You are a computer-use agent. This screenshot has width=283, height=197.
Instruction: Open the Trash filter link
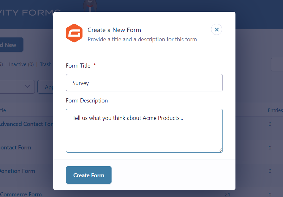46,64
